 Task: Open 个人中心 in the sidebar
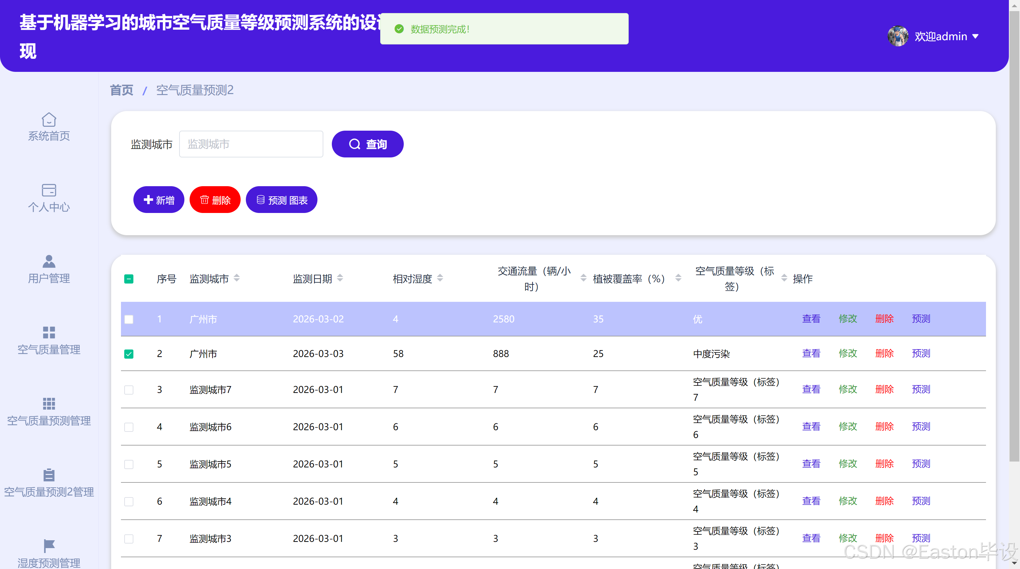[49, 207]
